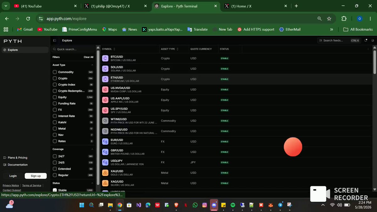Switch to the philip (@Omzy47) X tab

point(116,6)
